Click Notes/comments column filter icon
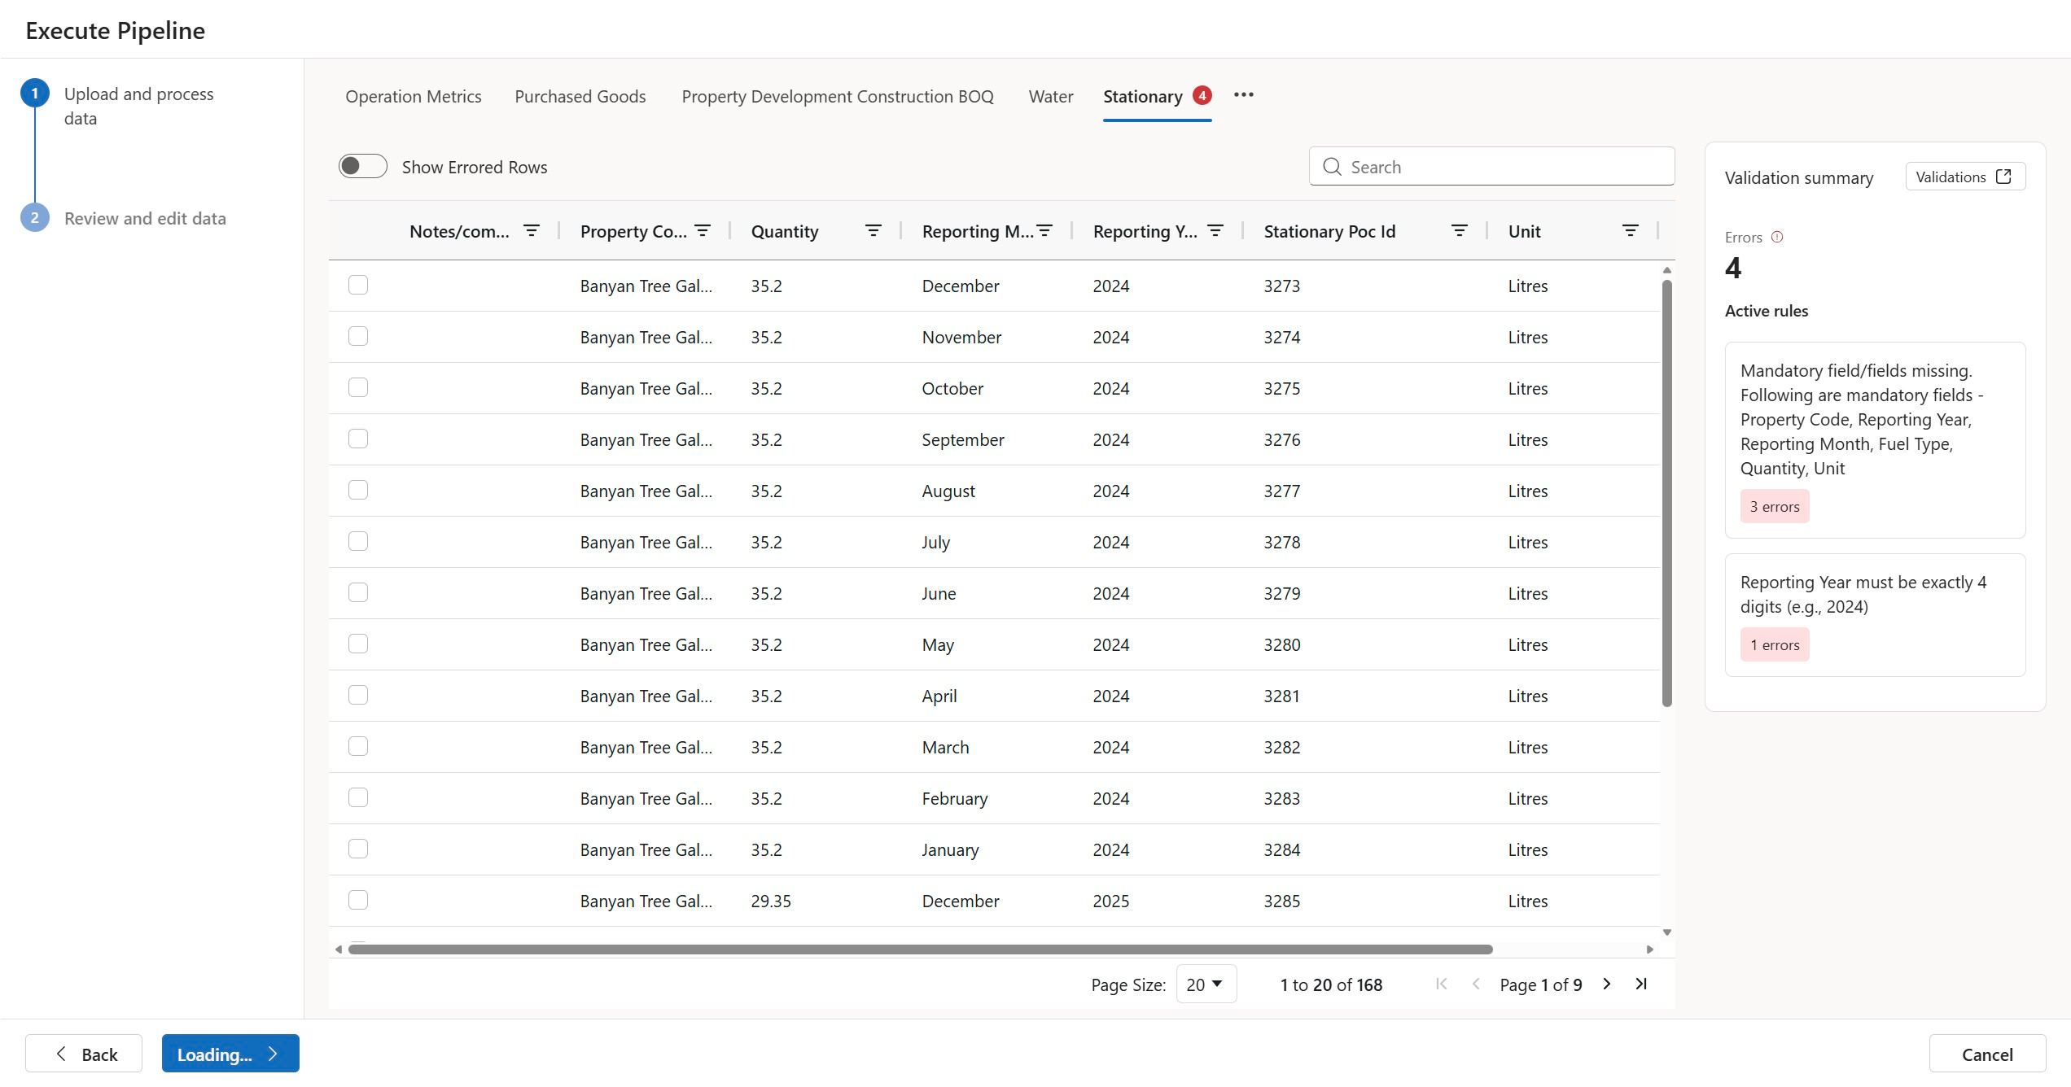 coord(531,231)
